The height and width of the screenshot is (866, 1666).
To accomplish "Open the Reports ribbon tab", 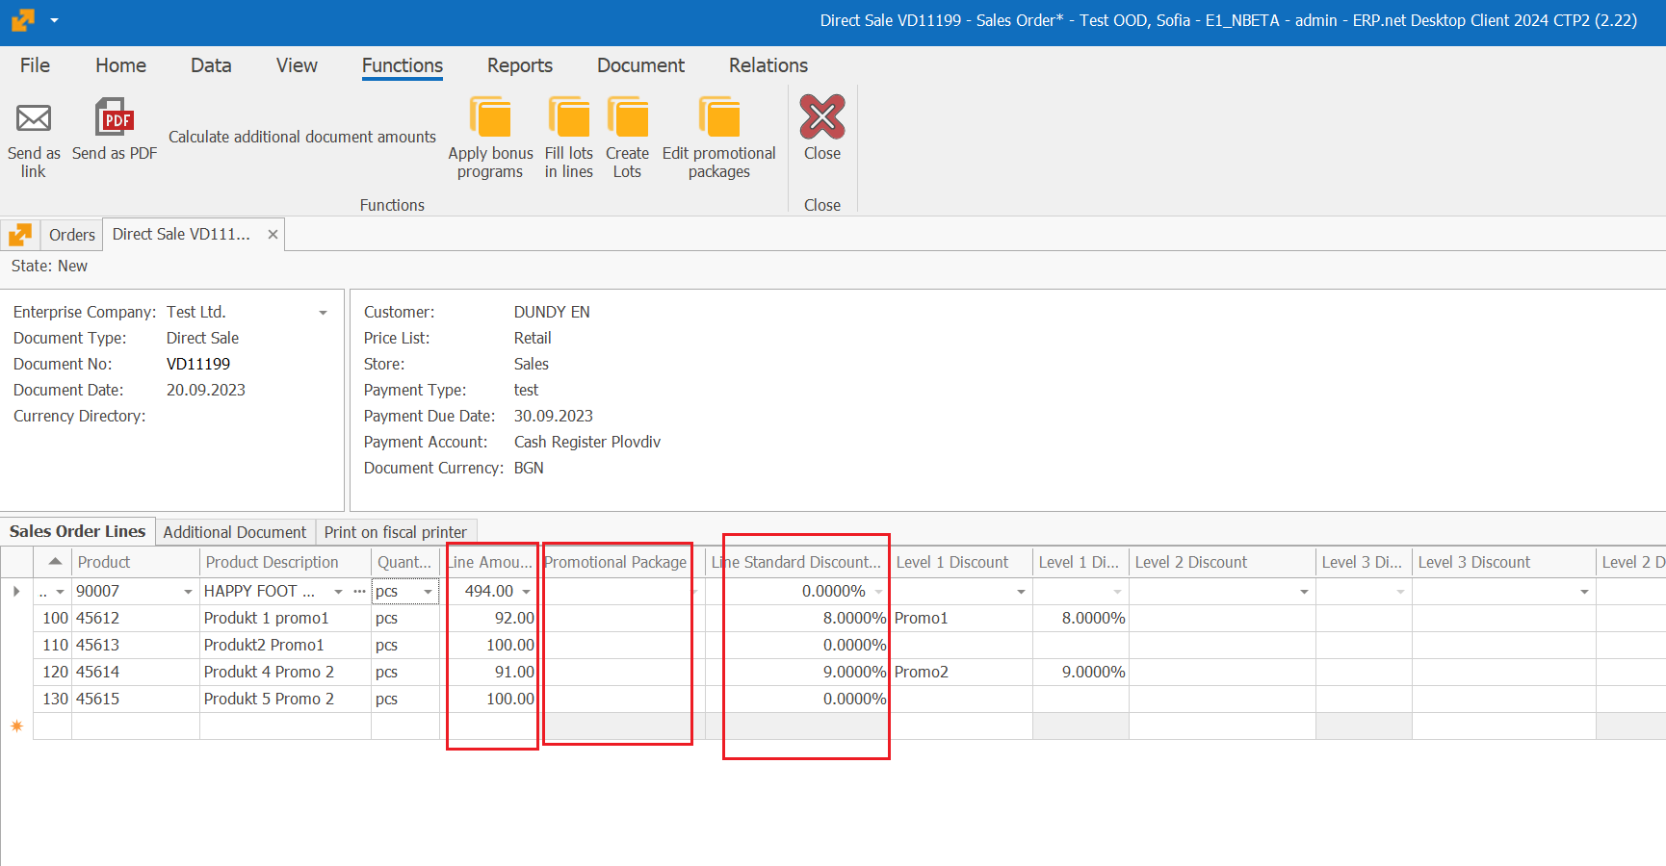I will tap(520, 65).
